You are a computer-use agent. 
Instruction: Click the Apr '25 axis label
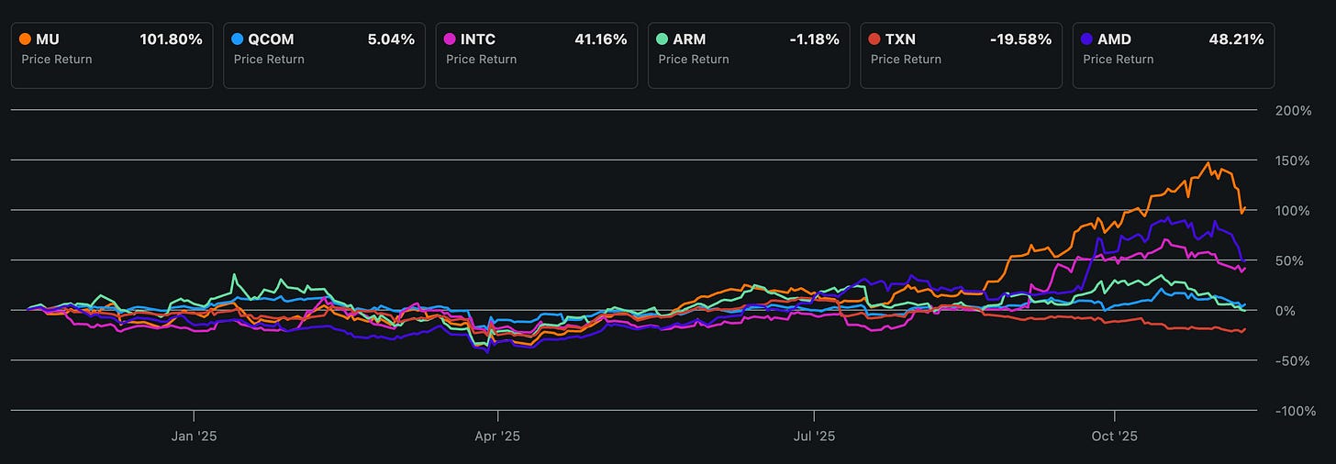[497, 436]
